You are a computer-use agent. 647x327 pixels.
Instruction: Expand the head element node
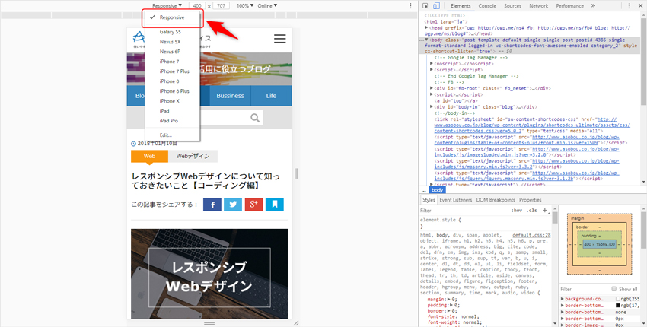pyautogui.click(x=427, y=27)
